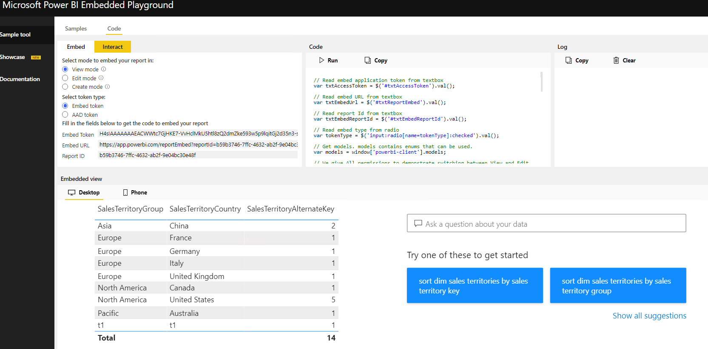The height and width of the screenshot is (349, 708).
Task: Sort by SalesTerritoryCountry column header
Action: pos(205,209)
